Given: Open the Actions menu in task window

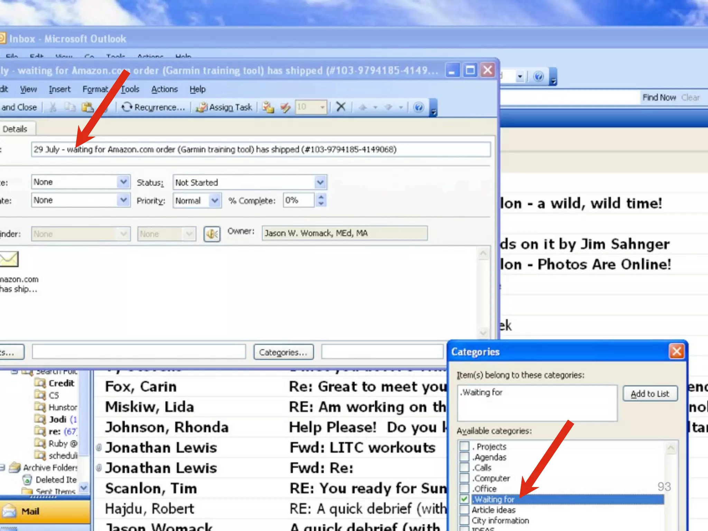Looking at the screenshot, I should [x=164, y=89].
